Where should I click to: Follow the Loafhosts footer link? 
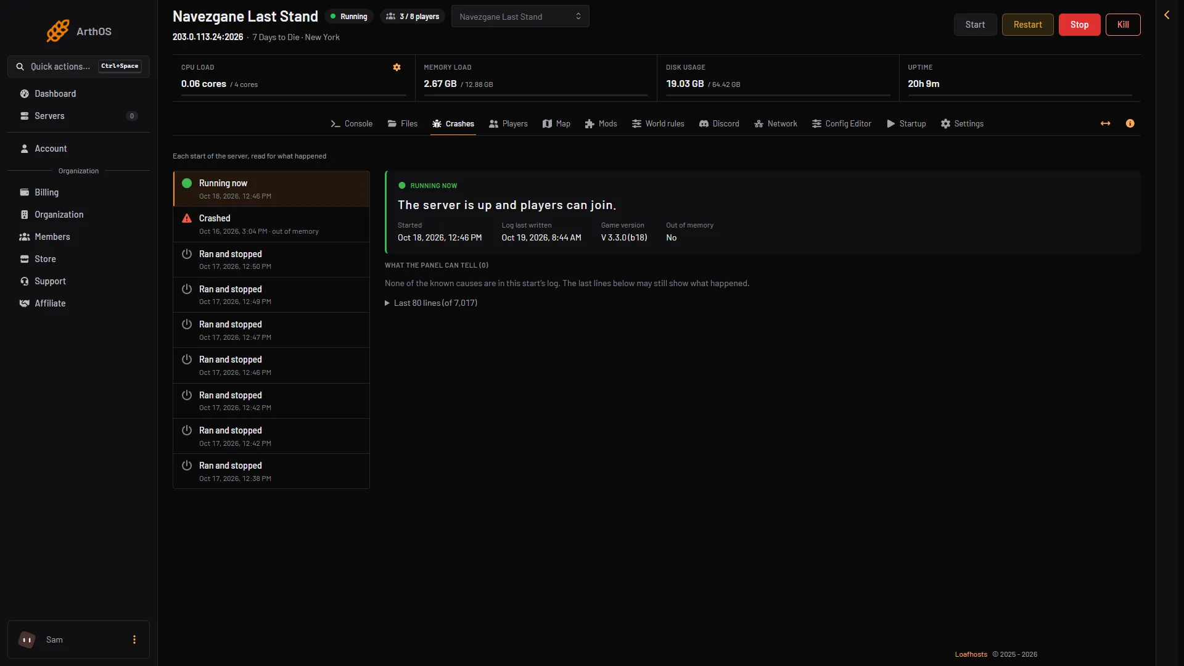click(971, 654)
